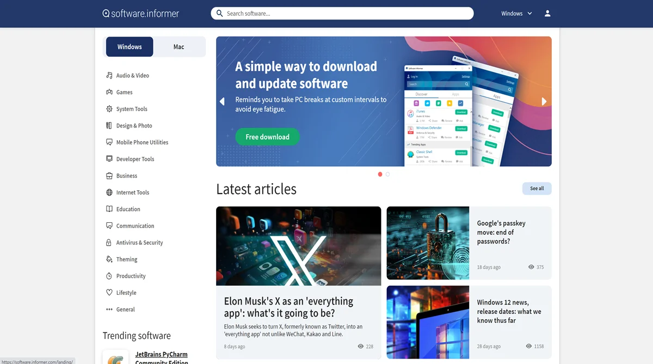Switch to the Windows tab
This screenshot has width=653, height=364.
(x=130, y=47)
